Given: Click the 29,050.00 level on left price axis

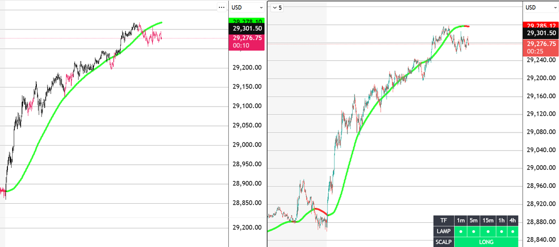Looking at the screenshot, I should [x=247, y=125].
